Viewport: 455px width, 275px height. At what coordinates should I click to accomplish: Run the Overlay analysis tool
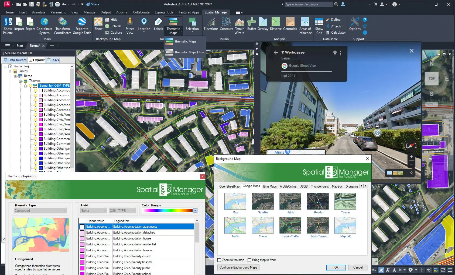263,24
